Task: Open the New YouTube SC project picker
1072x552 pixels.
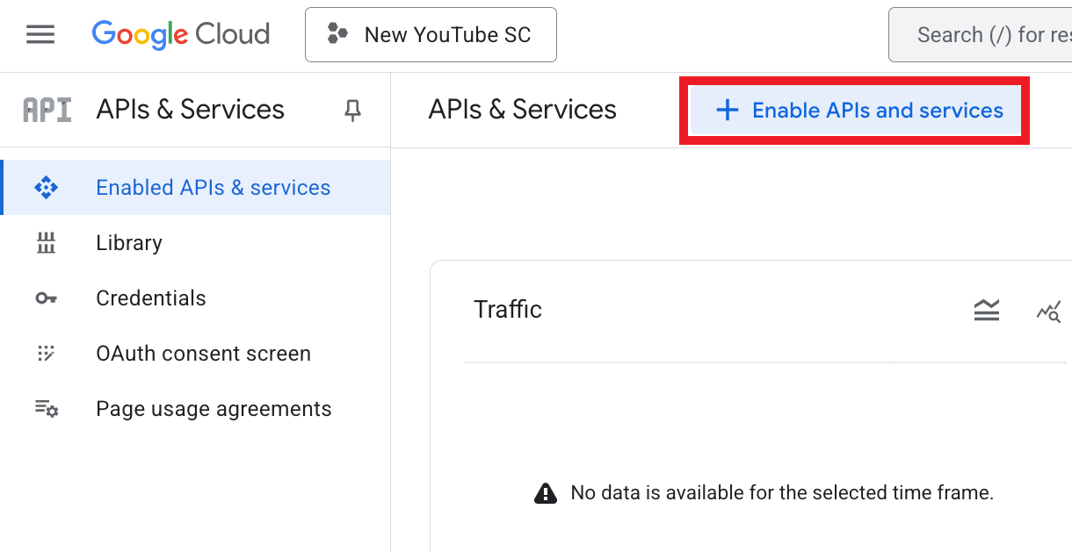Action: pyautogui.click(x=431, y=35)
